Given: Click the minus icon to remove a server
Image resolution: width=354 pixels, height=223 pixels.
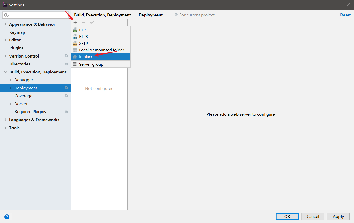Looking at the screenshot, I should tap(83, 22).
